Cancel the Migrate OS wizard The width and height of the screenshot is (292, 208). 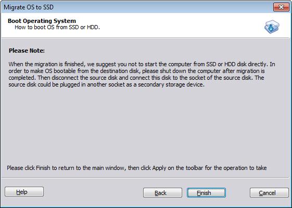(269, 193)
